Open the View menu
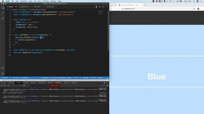This screenshot has height=114, width=204. click(x=30, y=1)
